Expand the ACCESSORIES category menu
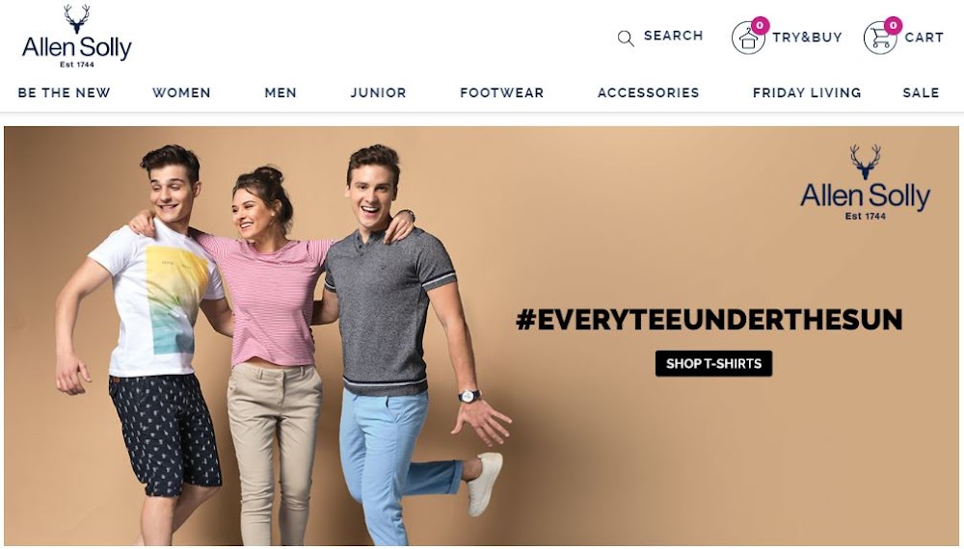Image resolution: width=964 pixels, height=549 pixels. tap(648, 92)
